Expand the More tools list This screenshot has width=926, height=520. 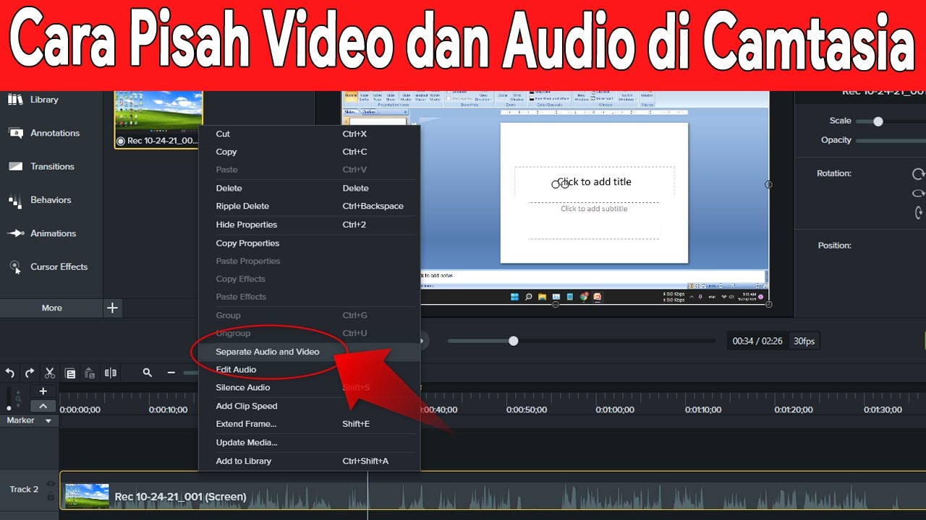point(51,308)
